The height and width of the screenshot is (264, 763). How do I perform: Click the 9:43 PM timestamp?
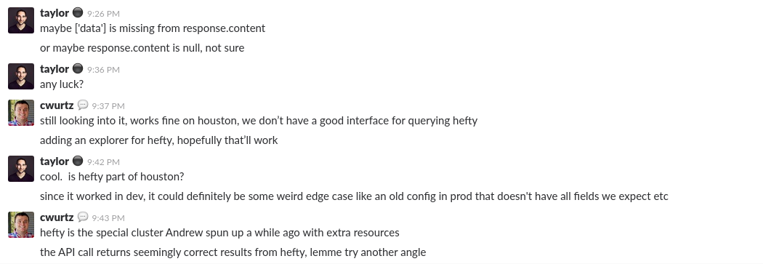click(108, 218)
